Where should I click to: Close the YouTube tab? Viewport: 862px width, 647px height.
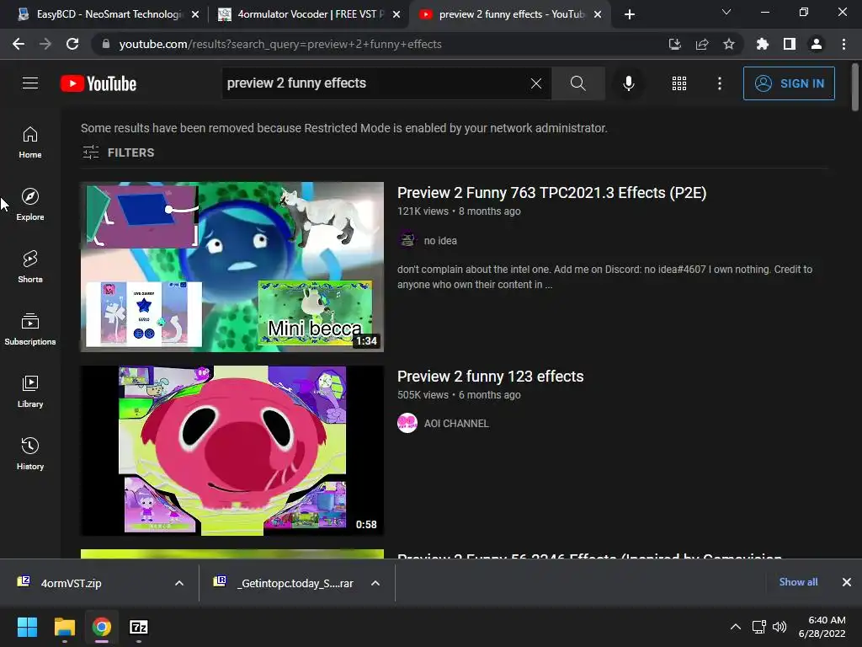pyautogui.click(x=599, y=14)
